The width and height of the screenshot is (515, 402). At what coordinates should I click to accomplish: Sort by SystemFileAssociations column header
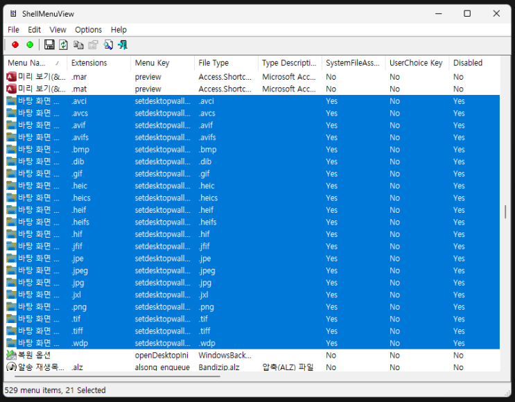point(353,63)
